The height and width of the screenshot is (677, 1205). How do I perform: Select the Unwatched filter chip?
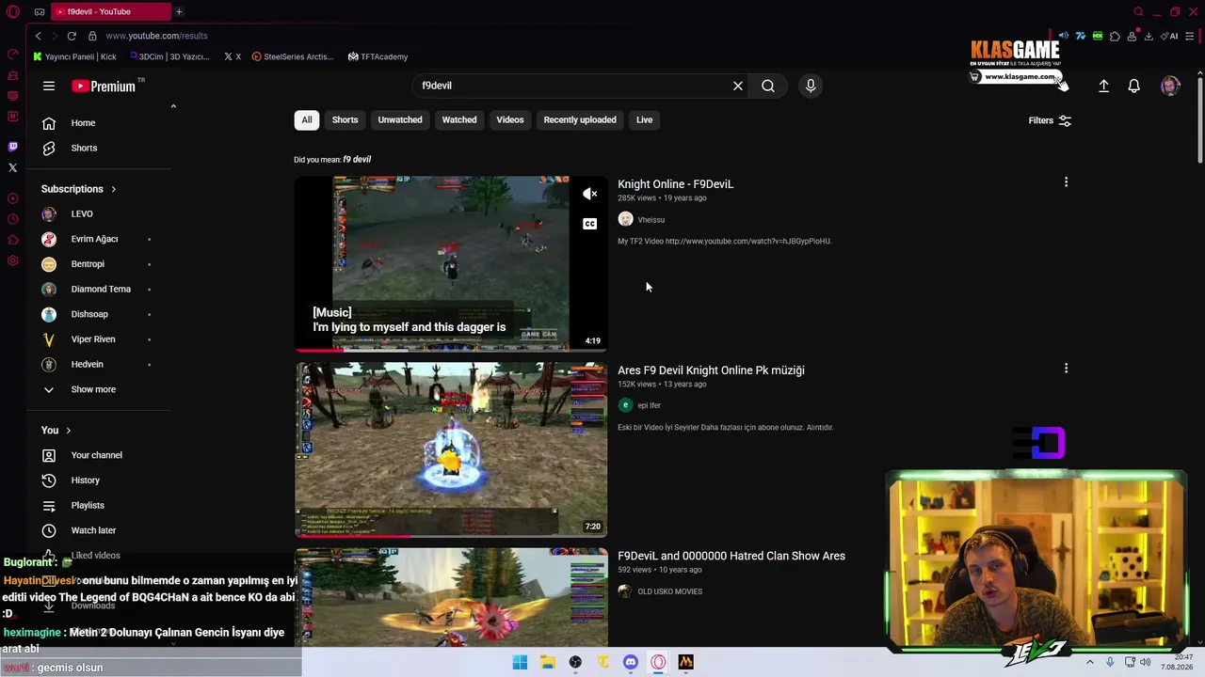click(400, 119)
